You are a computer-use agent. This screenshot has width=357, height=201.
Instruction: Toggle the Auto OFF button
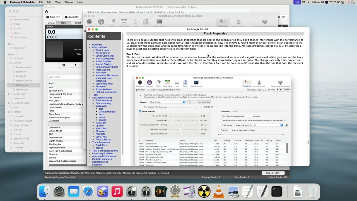[53, 17]
